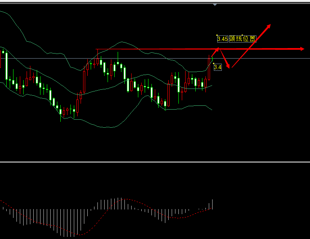Viewport: 310px width, 239px height.
Task: Click the small triangle marker at chart top
Action: coord(215,5)
